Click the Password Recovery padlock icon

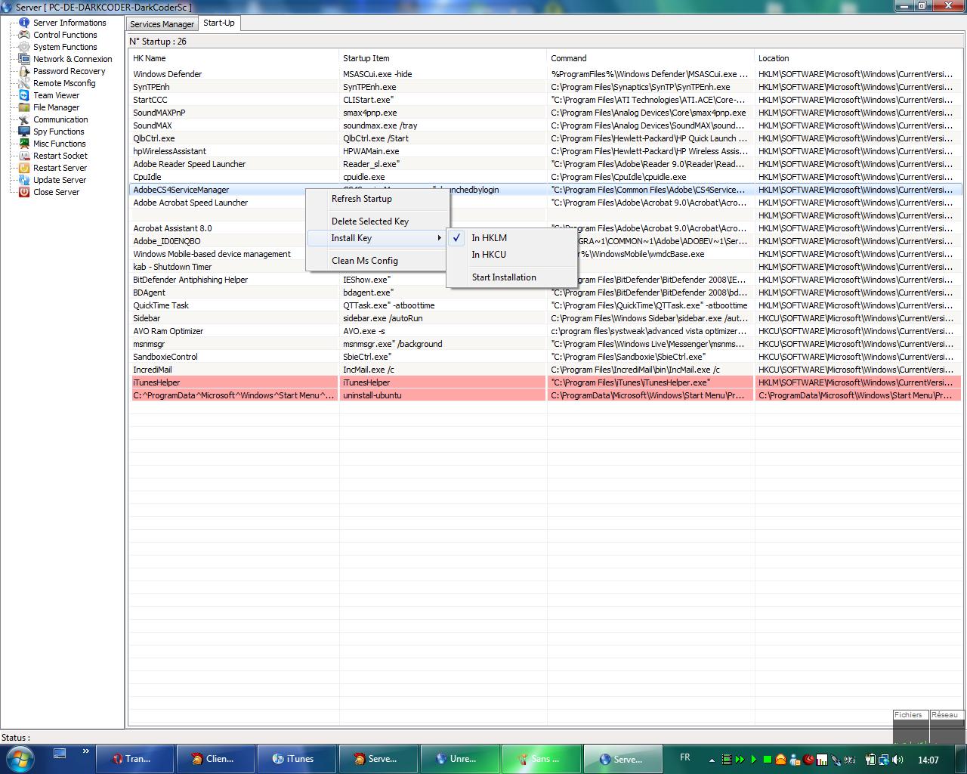coord(24,71)
